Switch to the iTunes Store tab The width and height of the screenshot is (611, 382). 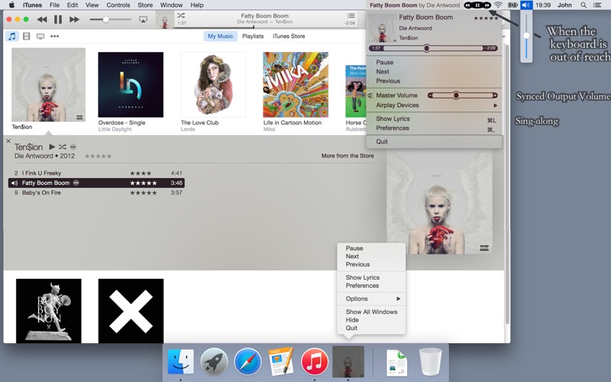[x=289, y=36]
